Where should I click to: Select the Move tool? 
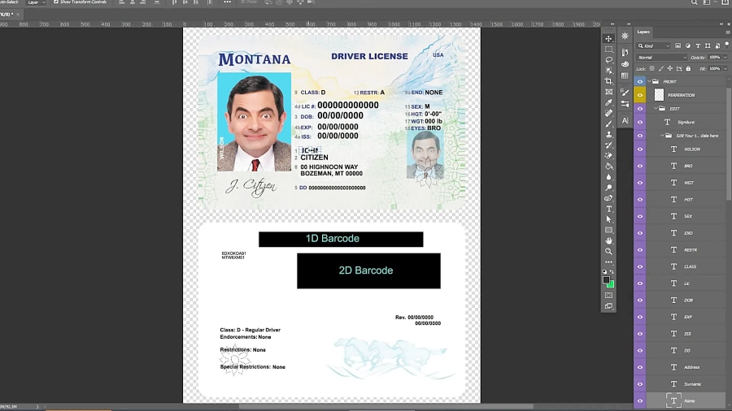[x=608, y=39]
